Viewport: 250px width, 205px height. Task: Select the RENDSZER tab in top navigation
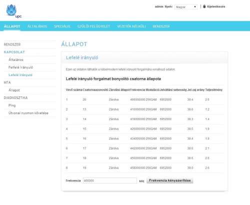pyautogui.click(x=161, y=26)
